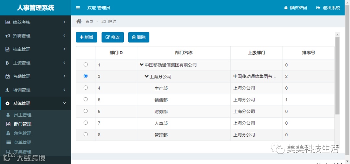Select radio button for 管理部 row
350x164 pixels.
pyautogui.click(x=86, y=134)
